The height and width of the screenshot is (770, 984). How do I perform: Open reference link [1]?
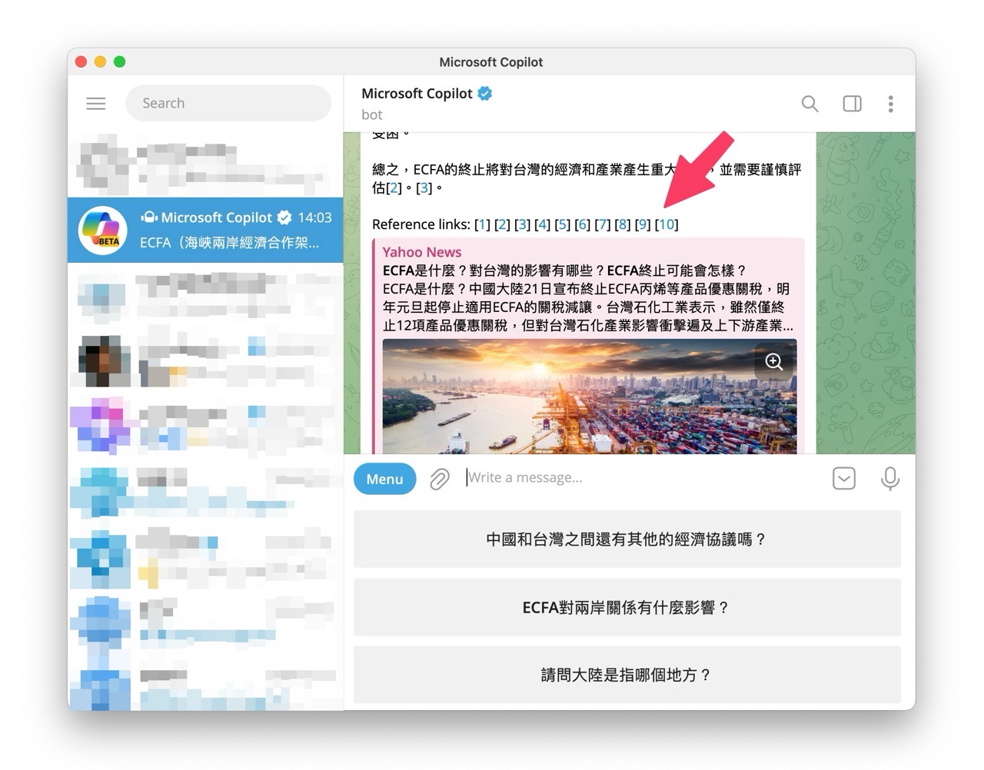point(482,224)
